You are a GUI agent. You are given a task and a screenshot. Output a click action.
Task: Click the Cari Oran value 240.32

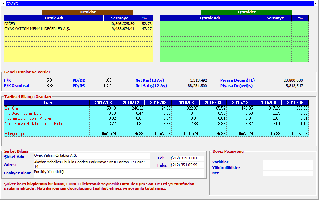tap(138, 108)
